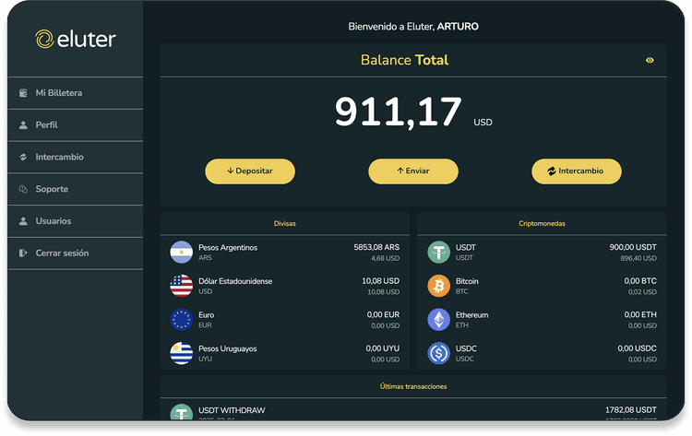Viewport: 692px width, 436px height.
Task: Navigate to Usuarios in the sidebar
Action: tap(53, 221)
